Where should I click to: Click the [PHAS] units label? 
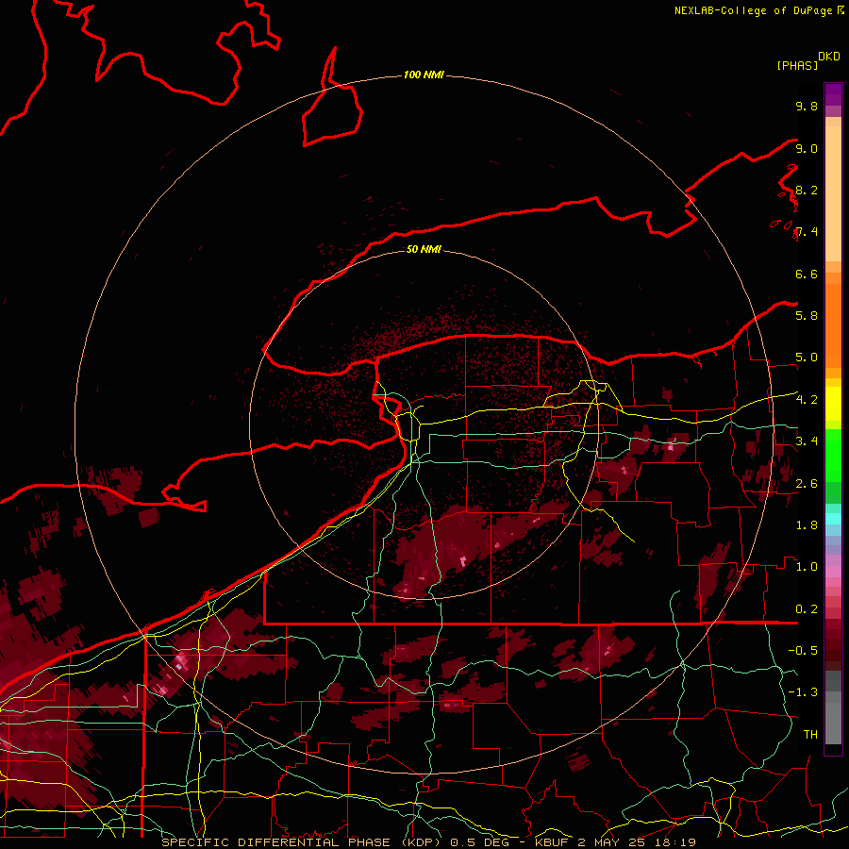797,66
